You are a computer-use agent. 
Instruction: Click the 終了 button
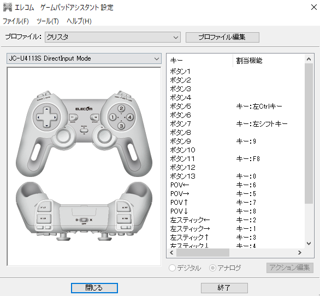tap(224, 288)
